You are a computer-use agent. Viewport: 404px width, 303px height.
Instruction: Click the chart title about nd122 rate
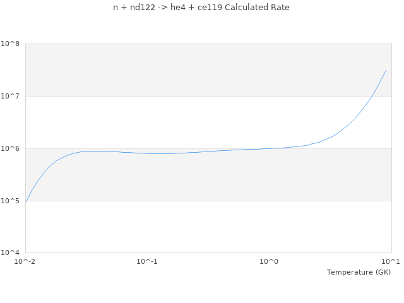201,8
